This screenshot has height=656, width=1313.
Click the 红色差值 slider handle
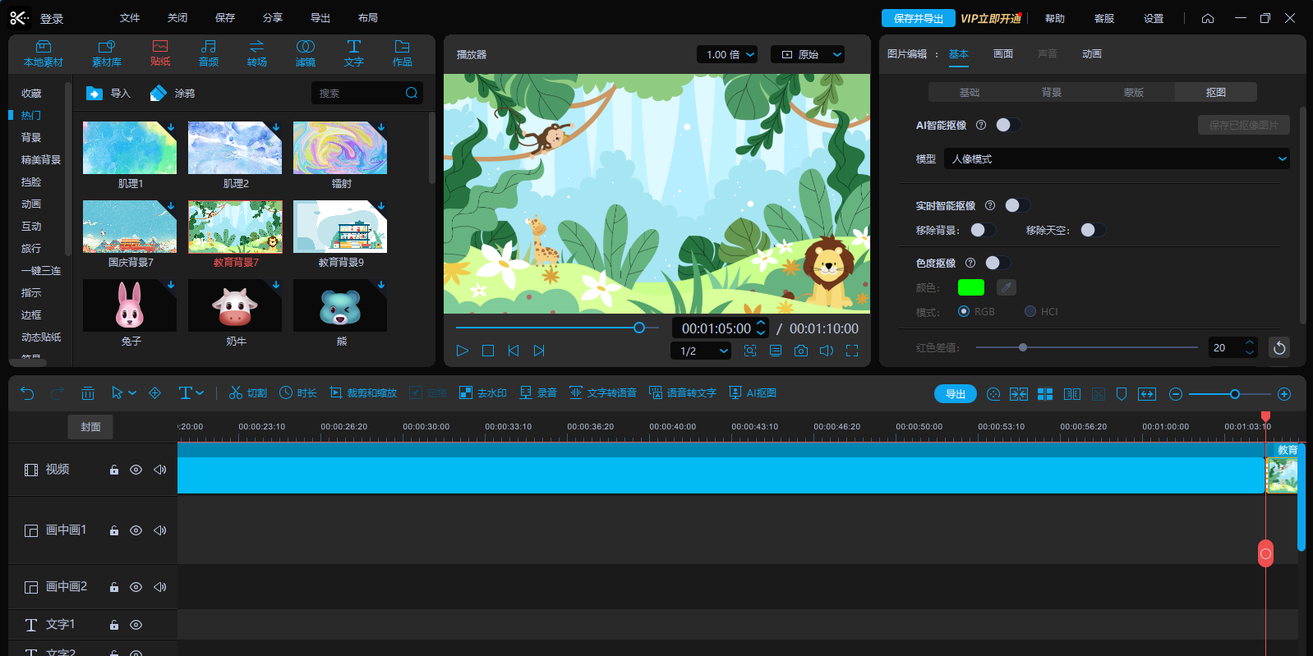click(1023, 347)
